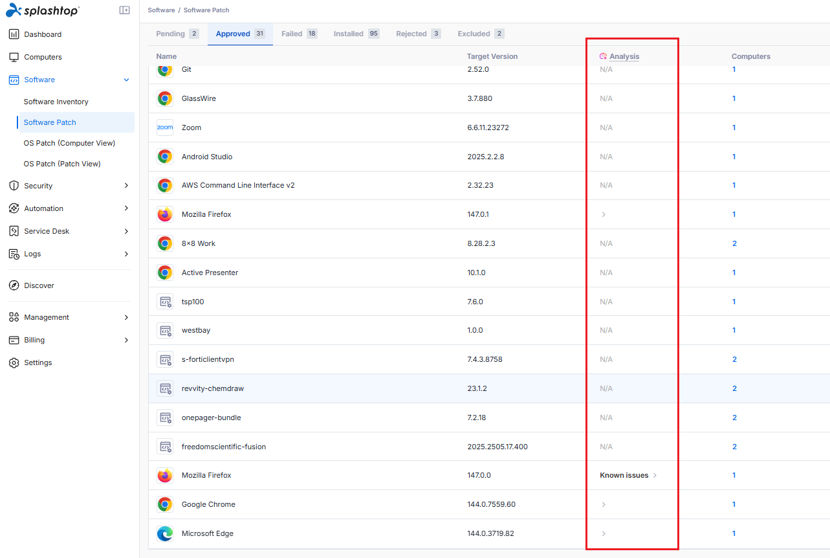This screenshot has height=558, width=830.
Task: Show the Rejected tab
Action: [x=419, y=34]
